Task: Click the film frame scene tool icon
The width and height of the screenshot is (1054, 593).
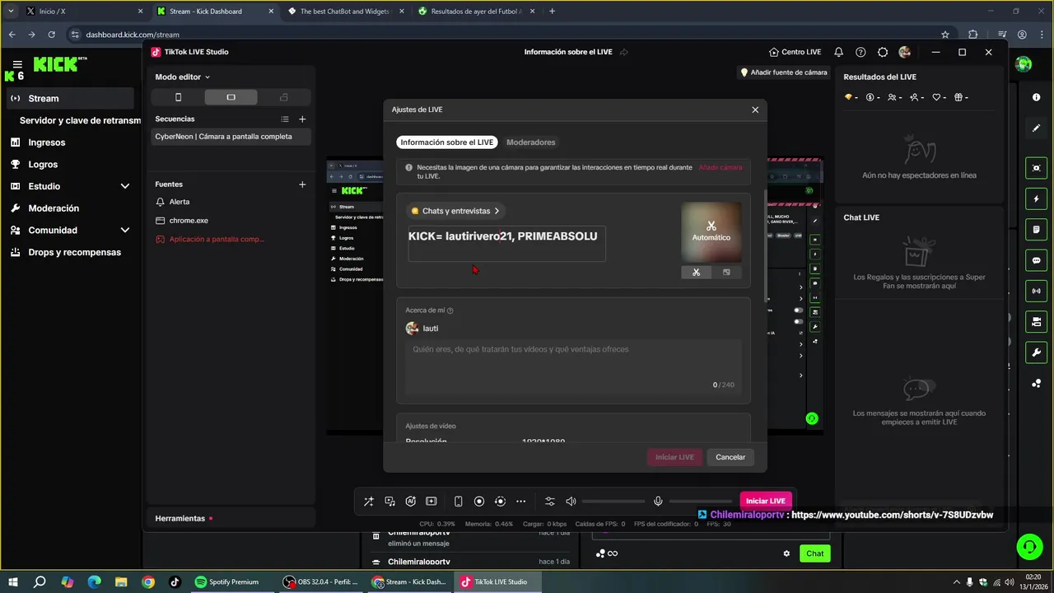Action: click(x=431, y=501)
